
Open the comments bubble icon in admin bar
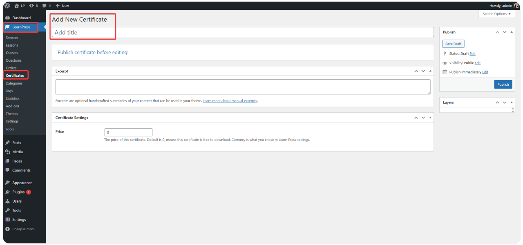[45, 6]
